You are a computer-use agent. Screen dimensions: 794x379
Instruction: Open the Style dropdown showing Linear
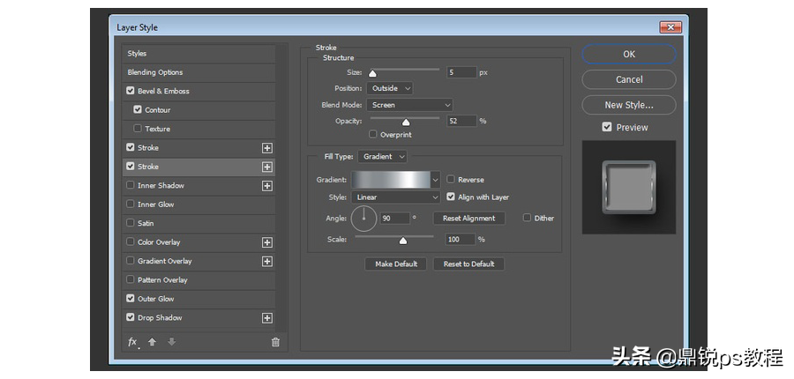click(395, 197)
